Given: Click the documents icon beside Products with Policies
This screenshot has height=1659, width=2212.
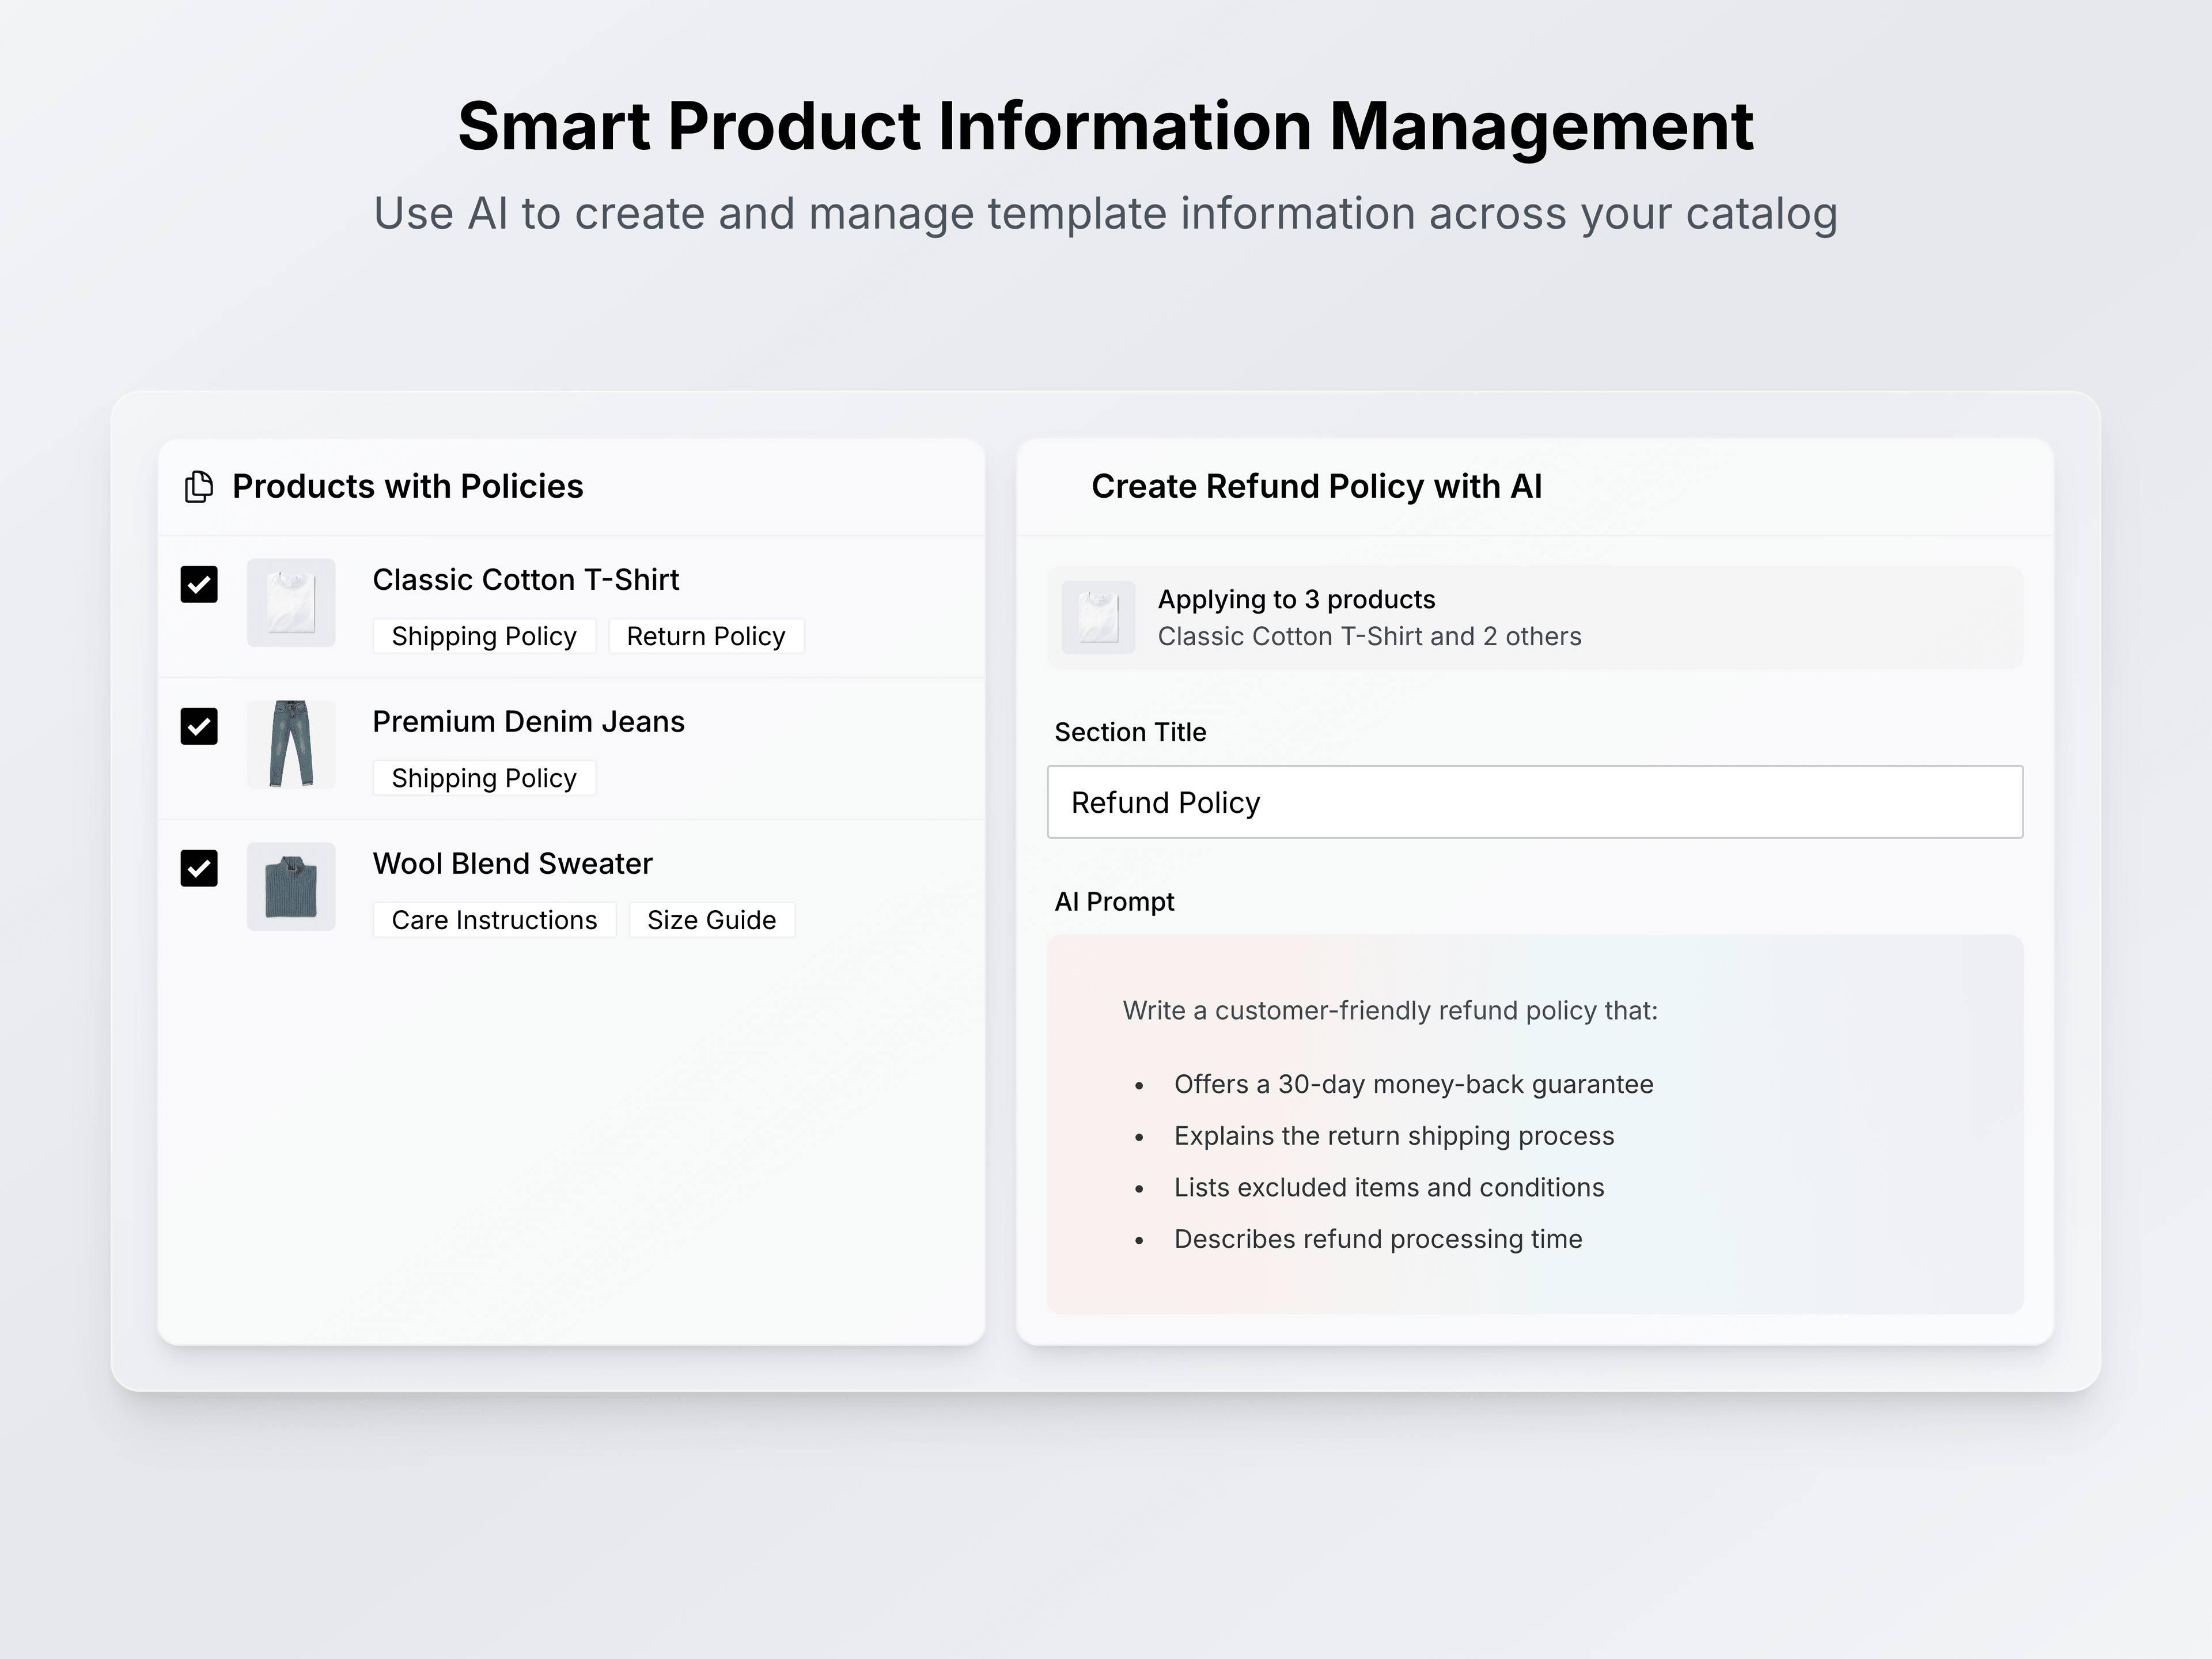Looking at the screenshot, I should [x=199, y=487].
